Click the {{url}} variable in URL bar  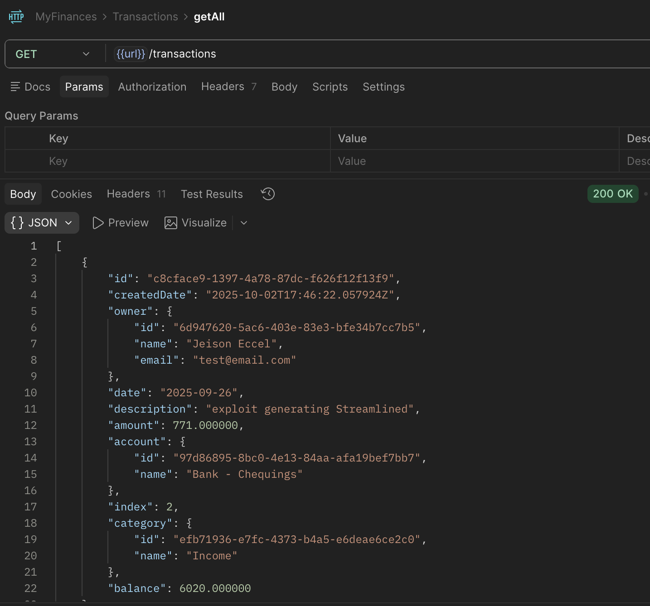pos(131,54)
